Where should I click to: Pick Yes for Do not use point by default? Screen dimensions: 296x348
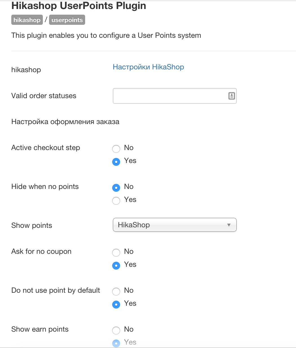click(116, 305)
